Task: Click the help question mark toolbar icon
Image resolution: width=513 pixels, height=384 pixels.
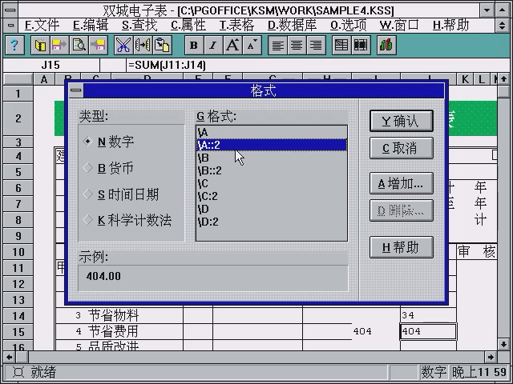Action: coord(14,45)
